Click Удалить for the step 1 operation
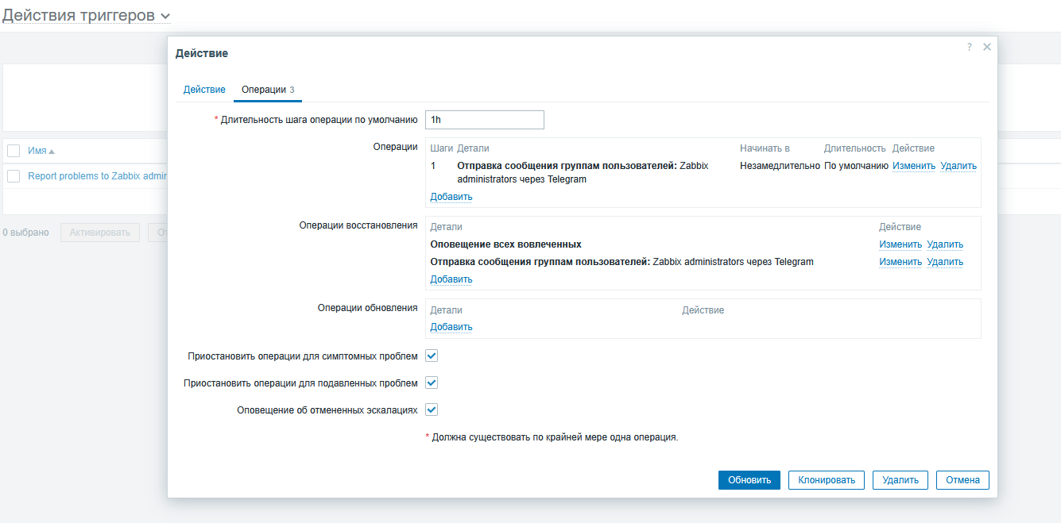Screen dimensions: 1061x523 (x=958, y=167)
